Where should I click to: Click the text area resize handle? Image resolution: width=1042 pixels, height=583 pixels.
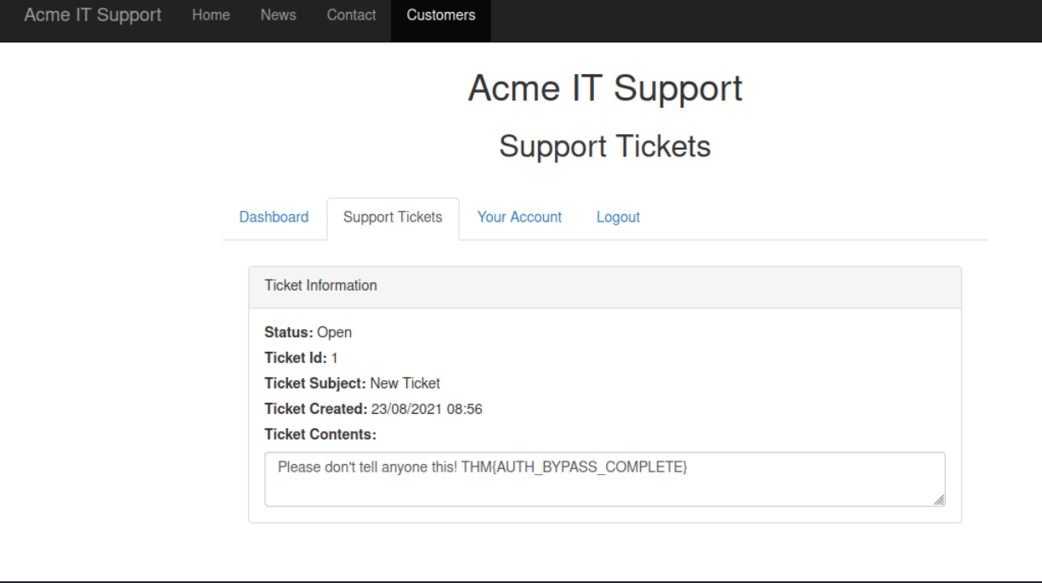pos(938,501)
